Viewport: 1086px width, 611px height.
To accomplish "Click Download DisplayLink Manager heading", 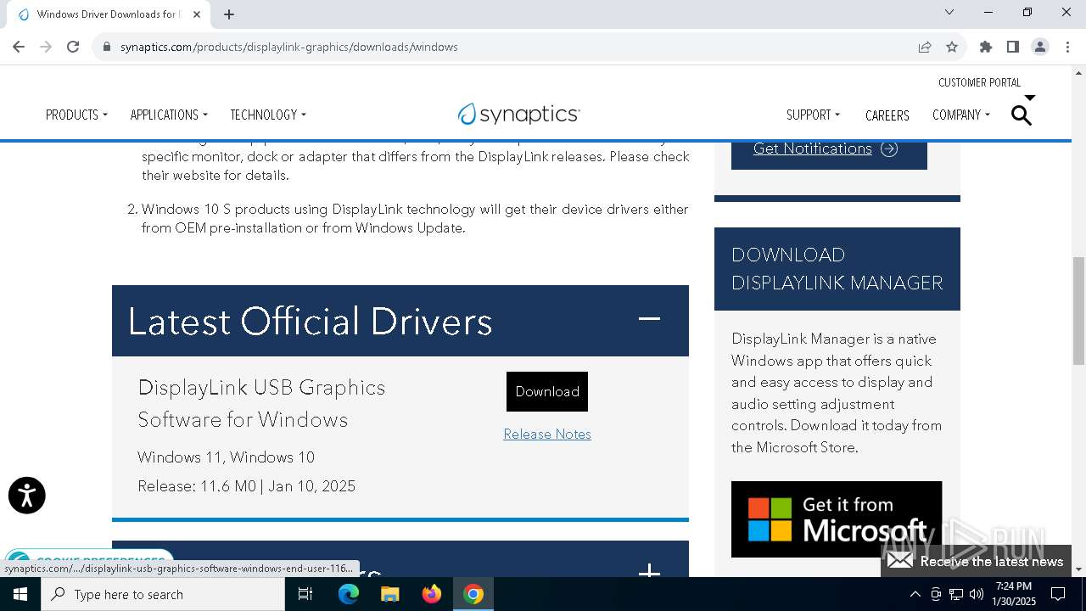I will (x=837, y=268).
